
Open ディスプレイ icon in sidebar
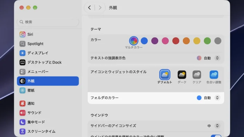23,53
